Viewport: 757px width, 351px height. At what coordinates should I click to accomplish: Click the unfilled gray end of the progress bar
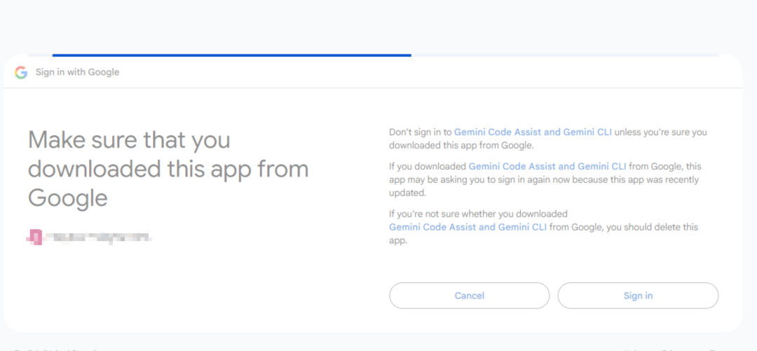coord(565,55)
